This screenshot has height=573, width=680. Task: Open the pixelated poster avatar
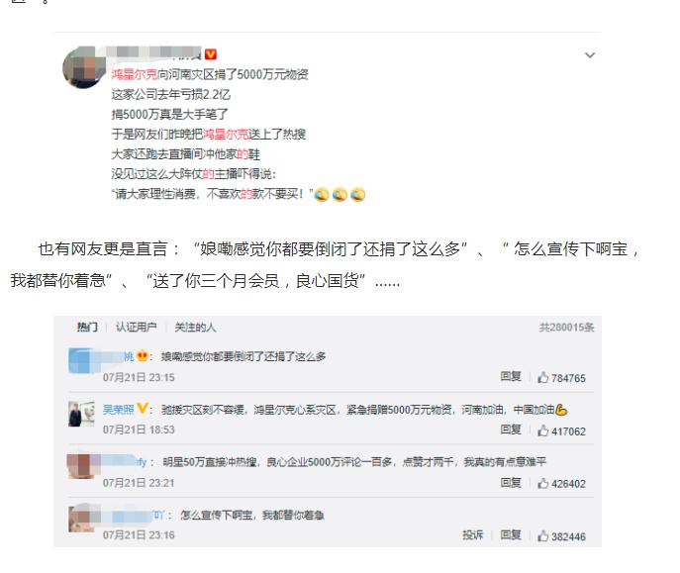(x=84, y=67)
